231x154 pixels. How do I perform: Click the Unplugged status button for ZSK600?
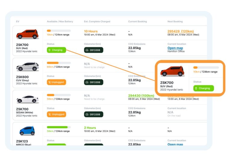[x=57, y=82]
